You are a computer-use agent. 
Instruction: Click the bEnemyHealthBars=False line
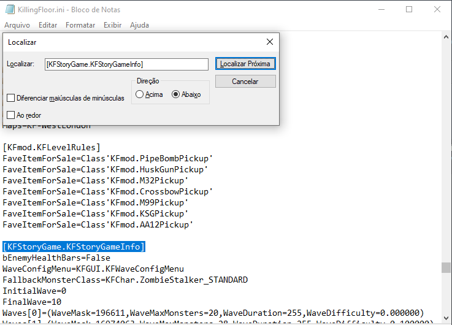click(x=56, y=258)
